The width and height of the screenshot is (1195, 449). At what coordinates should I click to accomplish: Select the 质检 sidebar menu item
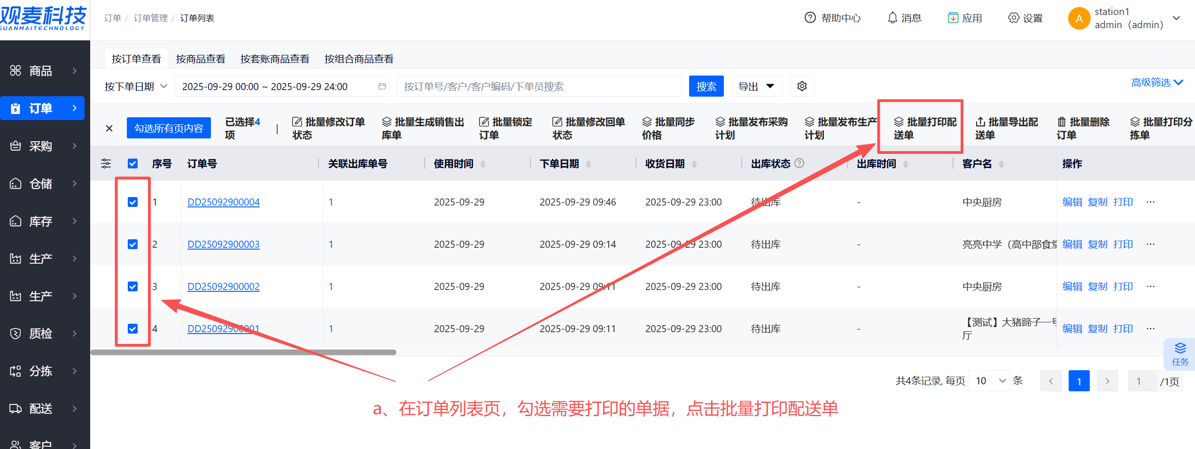(42, 334)
